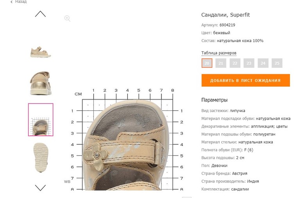Viewport: 301px width, 198px height.
Task: Select size 22
Action: tap(235, 63)
